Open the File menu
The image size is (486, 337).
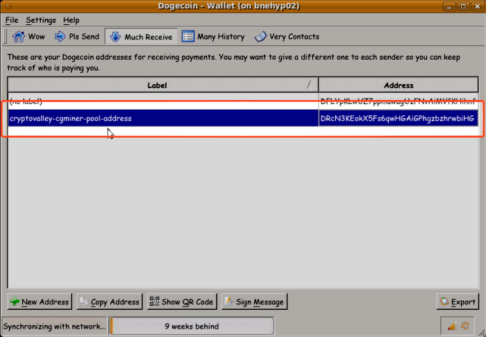[12, 20]
